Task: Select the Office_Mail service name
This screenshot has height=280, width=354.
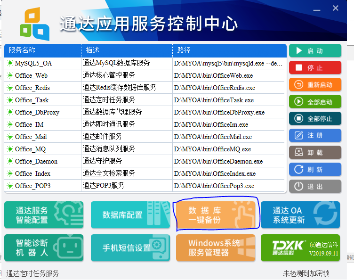Action: pyautogui.click(x=31, y=137)
